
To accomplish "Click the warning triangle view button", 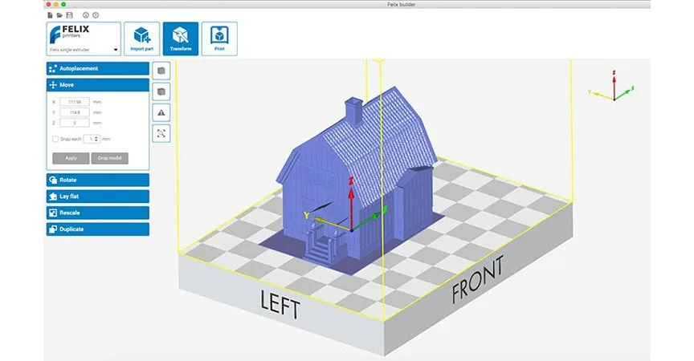I will (x=161, y=112).
